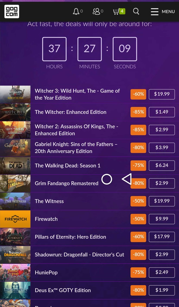Click the $19.99 price for Witcher 3
Image resolution: width=179 pixels, height=307 pixels.
click(x=162, y=94)
